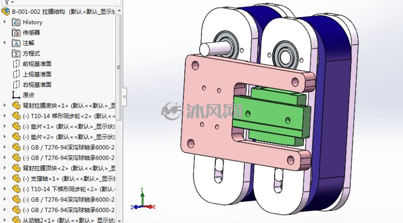Select the 从动轴2<1> label

(39, 220)
